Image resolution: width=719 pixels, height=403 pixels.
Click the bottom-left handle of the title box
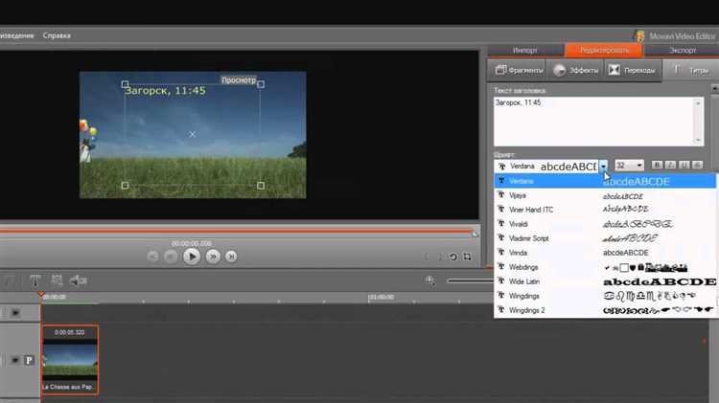coord(125,186)
